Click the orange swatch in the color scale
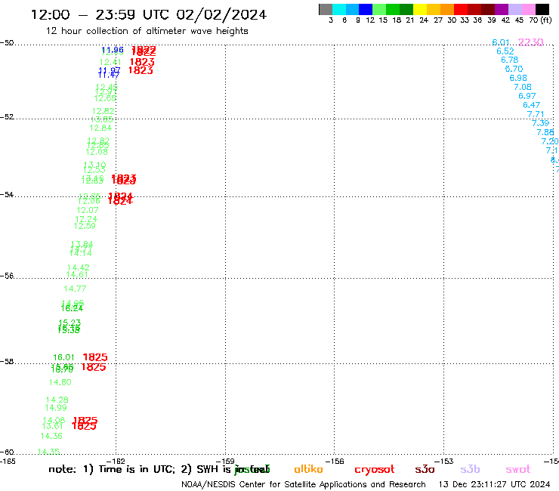The width and height of the screenshot is (559, 491). (x=447, y=9)
